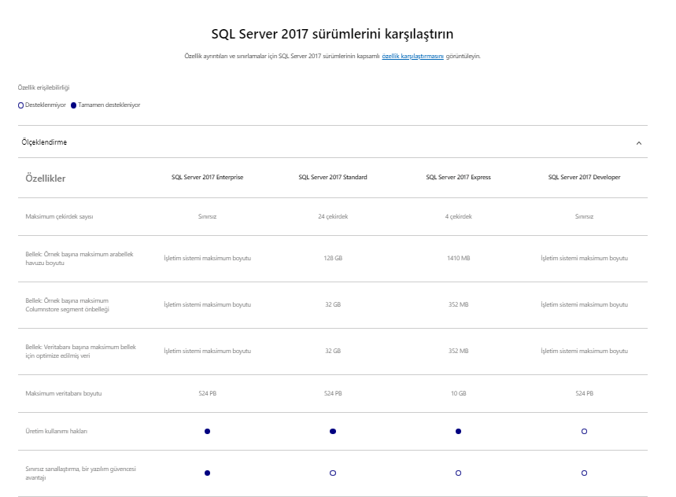Click the empty circle for Developer Sınırsız sanallaştırma
Screen dimensions: 676x497
click(584, 473)
